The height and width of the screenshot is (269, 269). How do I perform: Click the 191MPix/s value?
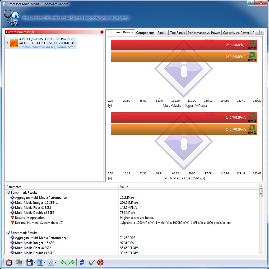[x=127, y=198]
